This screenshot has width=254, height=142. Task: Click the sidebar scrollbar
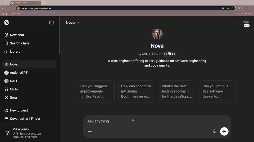[x=59, y=35]
